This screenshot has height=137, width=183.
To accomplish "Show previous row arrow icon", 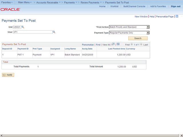I will tap(132, 44).
